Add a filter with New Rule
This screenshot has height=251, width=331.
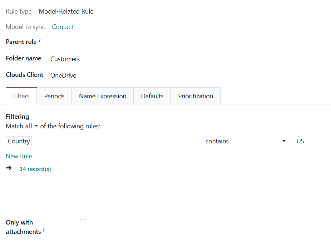click(19, 156)
